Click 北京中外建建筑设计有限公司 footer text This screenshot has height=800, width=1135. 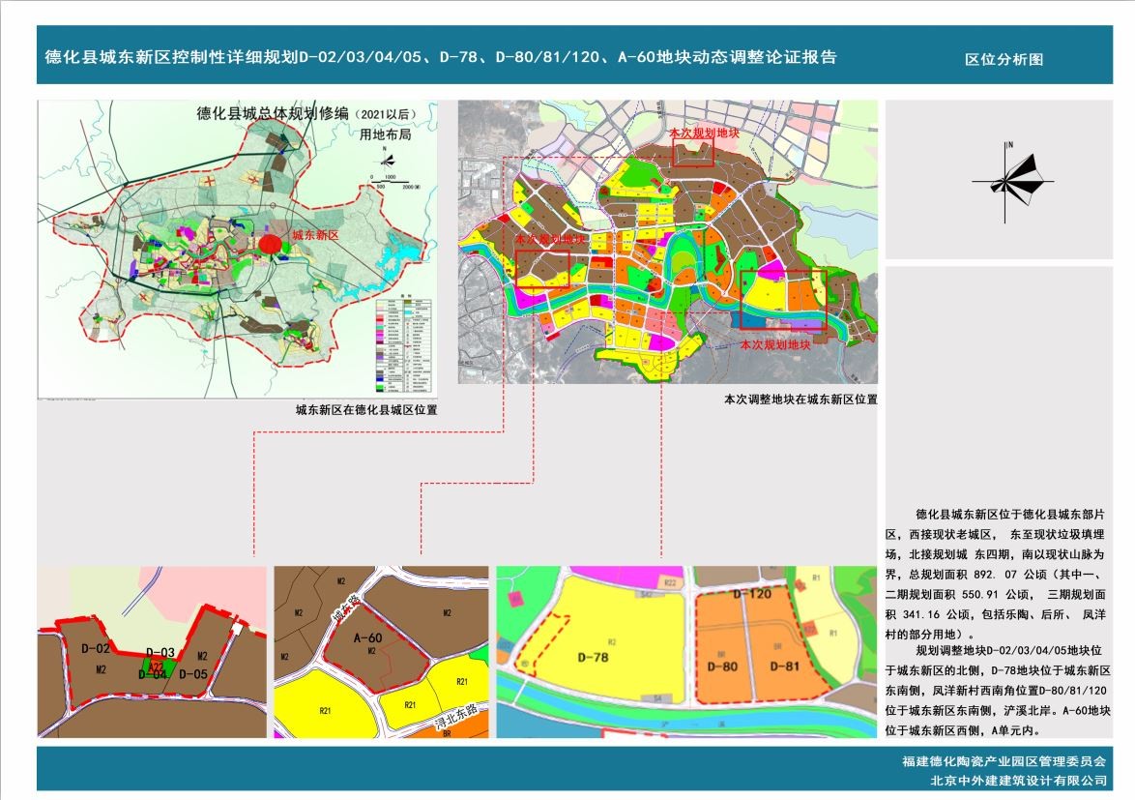coord(1017,780)
